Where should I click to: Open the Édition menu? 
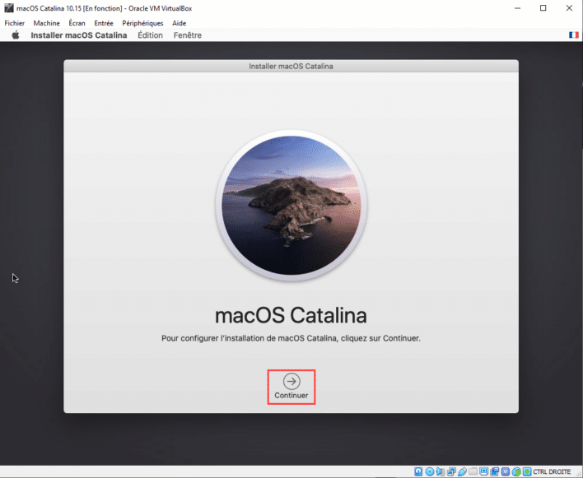pyautogui.click(x=150, y=35)
